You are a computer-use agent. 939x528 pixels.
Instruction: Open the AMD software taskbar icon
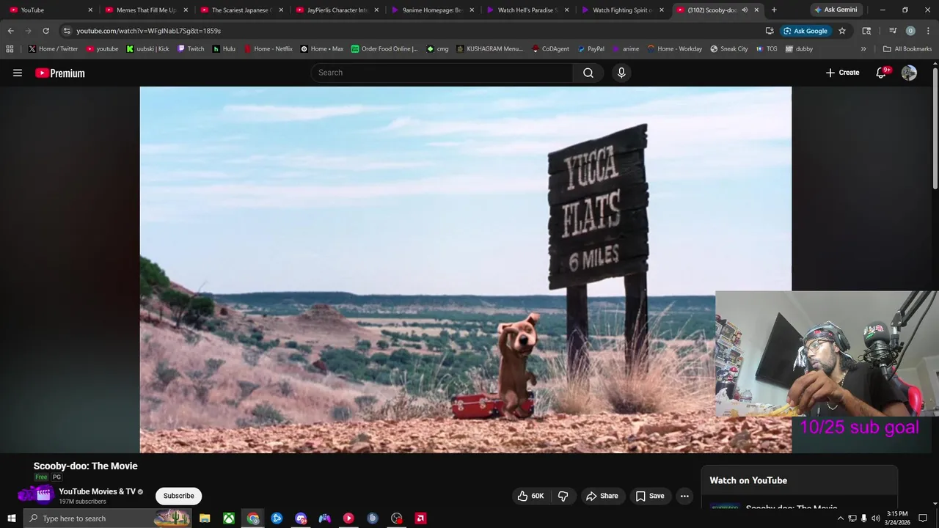[x=420, y=518]
